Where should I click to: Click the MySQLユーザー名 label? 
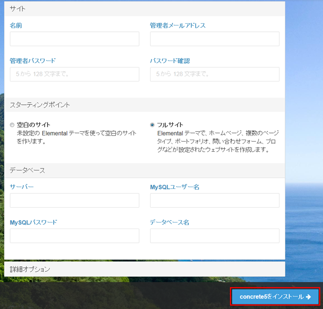[x=175, y=187]
